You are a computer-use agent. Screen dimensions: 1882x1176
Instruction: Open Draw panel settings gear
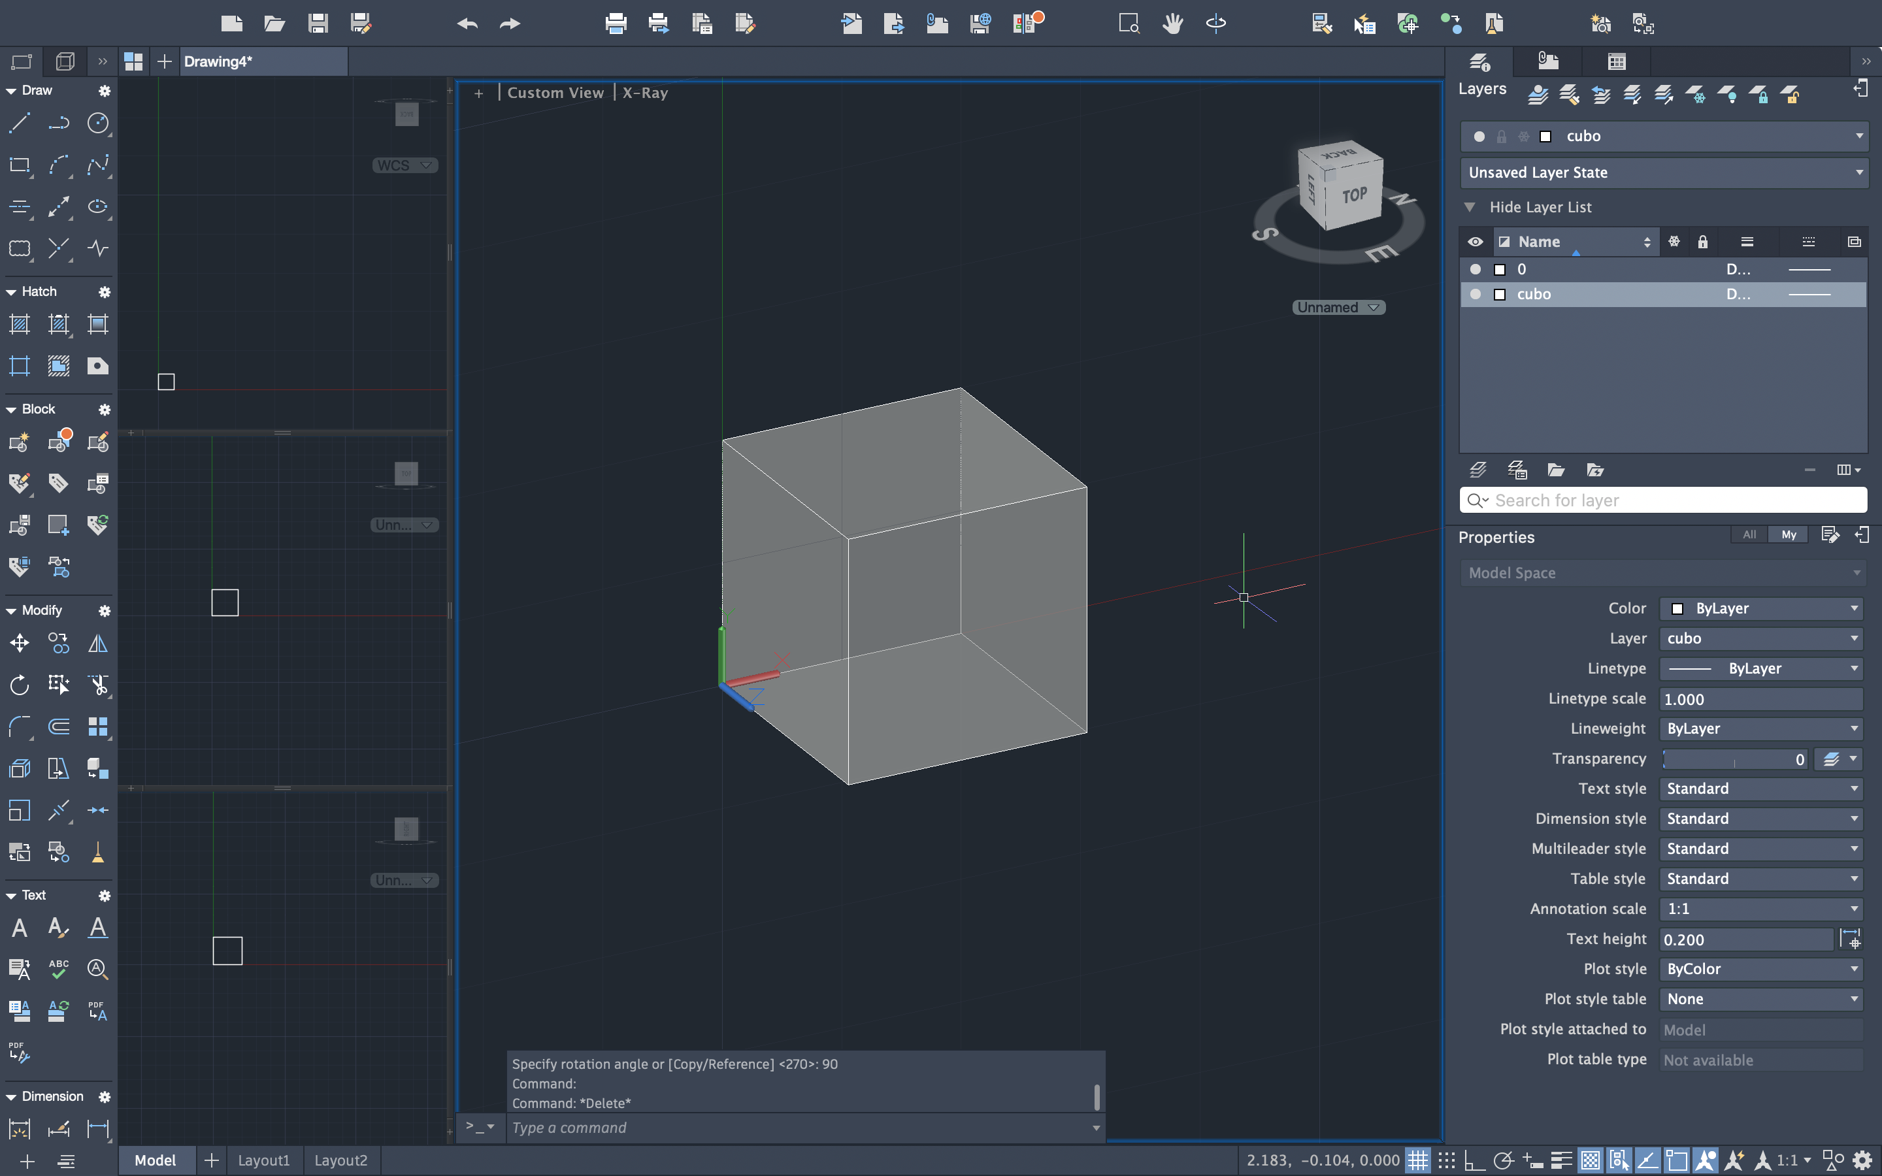coord(104,91)
